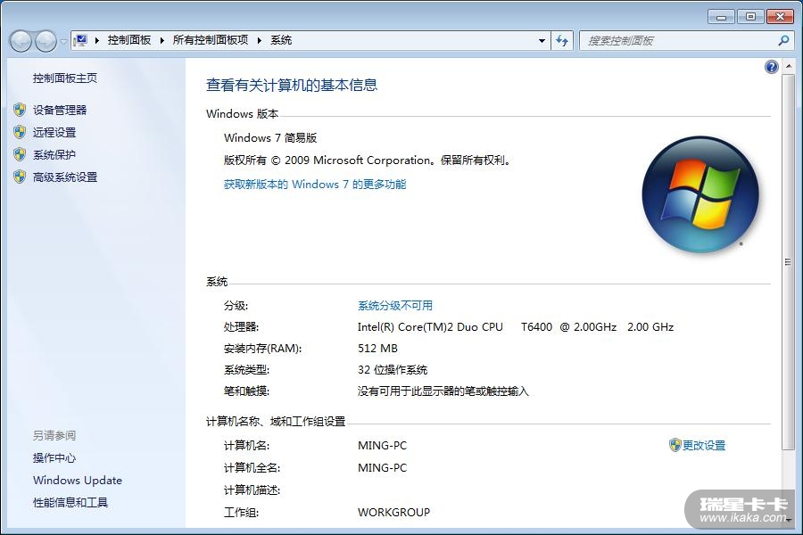
Task: Select 所有控制面板项 in the breadcrumb
Action: click(210, 40)
